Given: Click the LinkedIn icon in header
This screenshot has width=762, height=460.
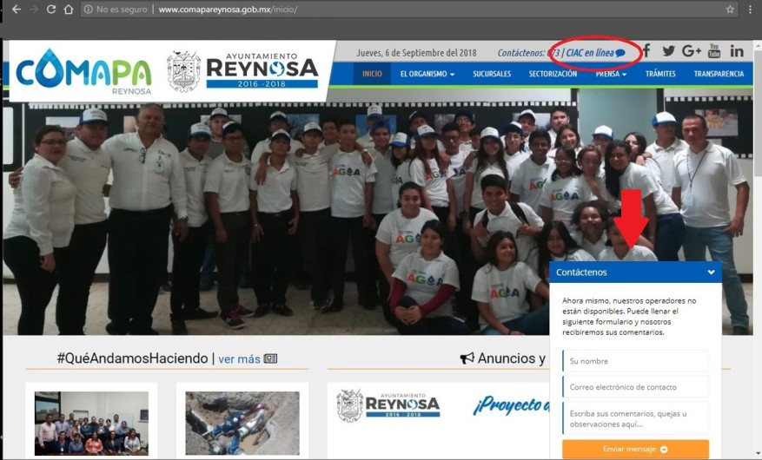Looking at the screenshot, I should [x=737, y=51].
